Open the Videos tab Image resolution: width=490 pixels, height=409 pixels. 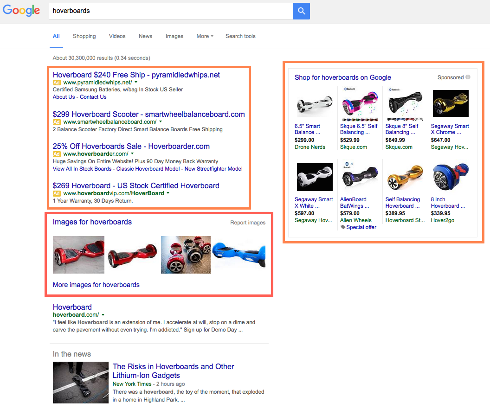117,36
